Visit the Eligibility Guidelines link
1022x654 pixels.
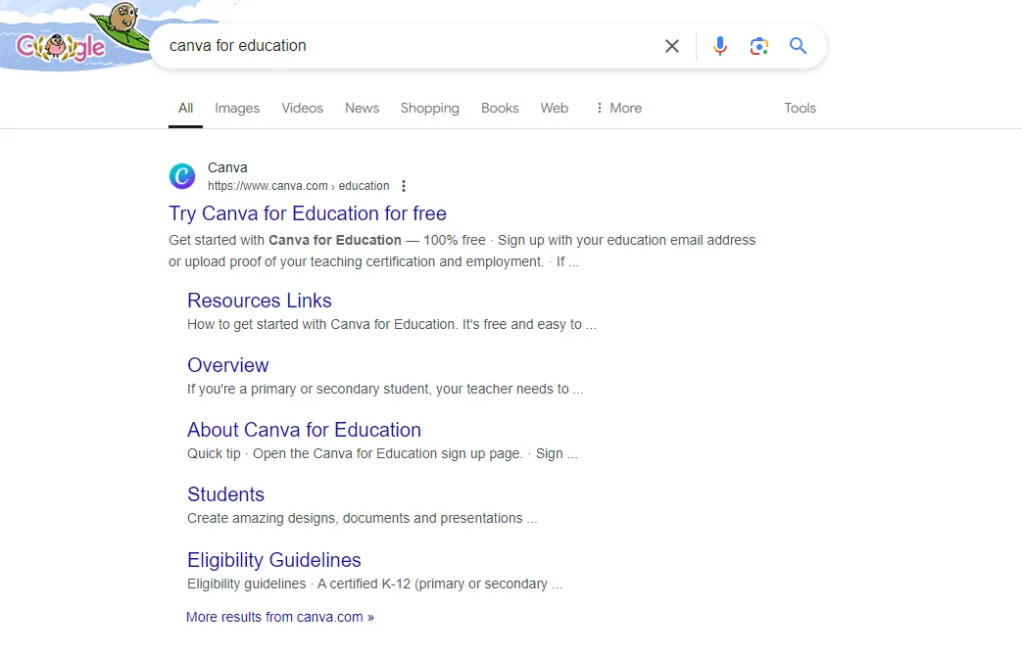(x=273, y=560)
